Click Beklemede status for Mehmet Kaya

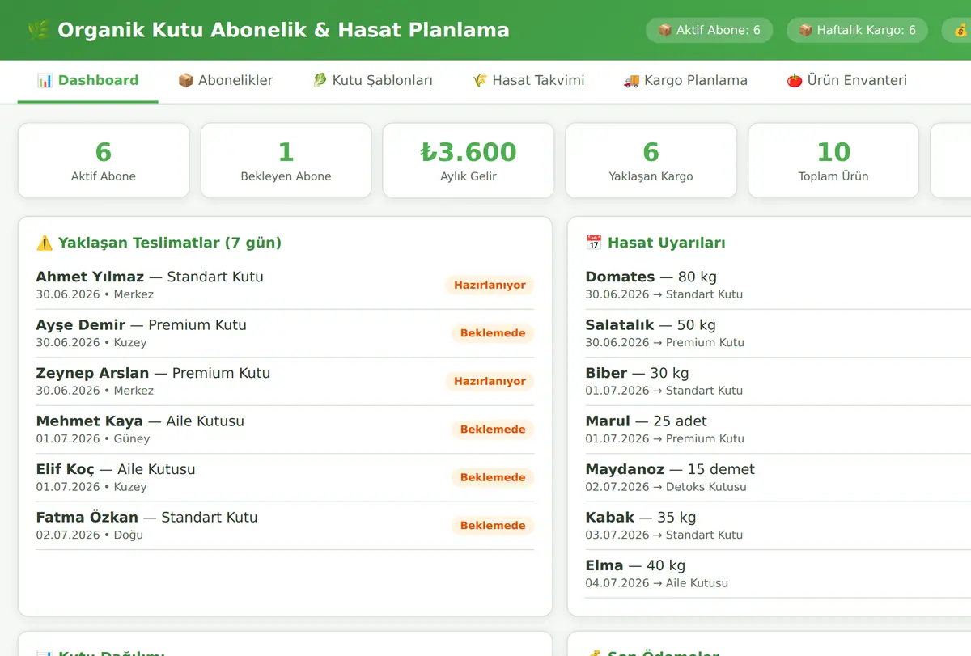click(x=493, y=430)
